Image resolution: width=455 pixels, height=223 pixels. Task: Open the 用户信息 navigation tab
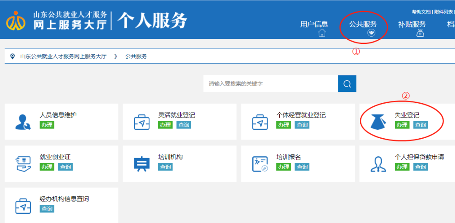pos(314,24)
